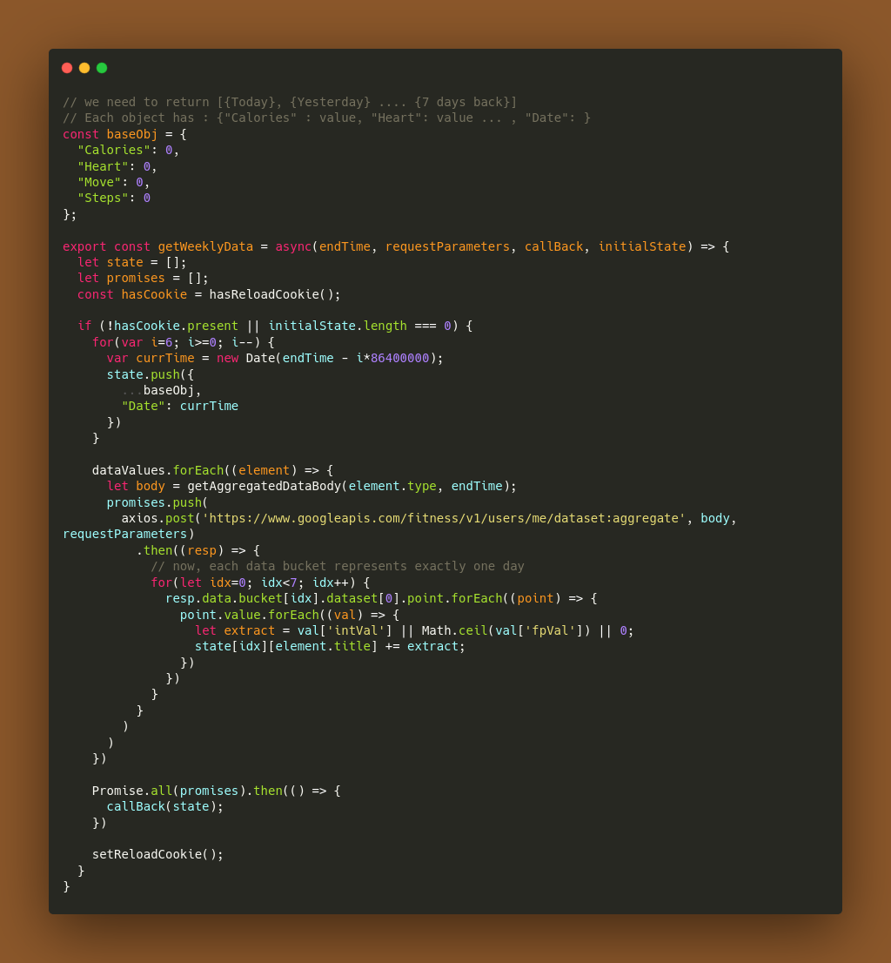Click the comment 'now, each data bucket represents'
Image resolution: width=891 pixels, height=963 pixels.
coord(338,566)
